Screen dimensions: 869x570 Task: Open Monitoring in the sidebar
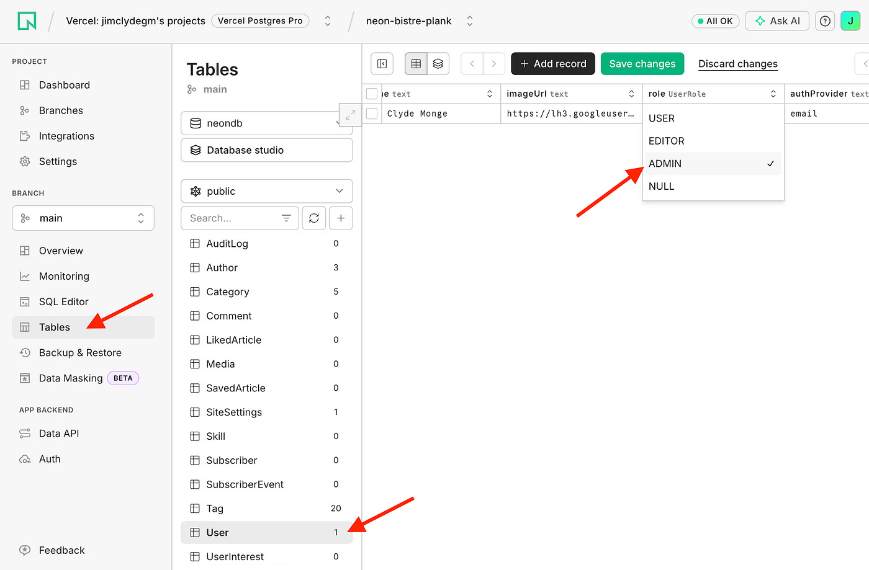[83, 276]
